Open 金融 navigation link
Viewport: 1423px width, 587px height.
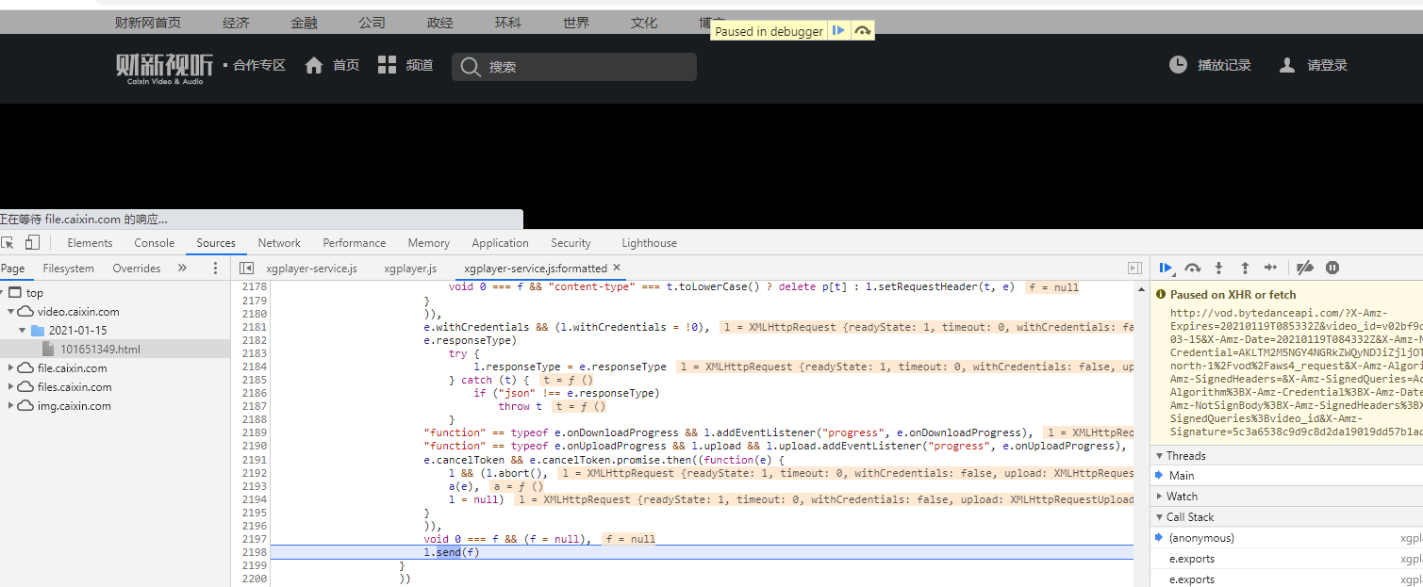pyautogui.click(x=305, y=23)
